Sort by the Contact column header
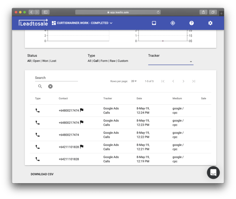Viewport: 236px width, 199px height. [x=63, y=98]
